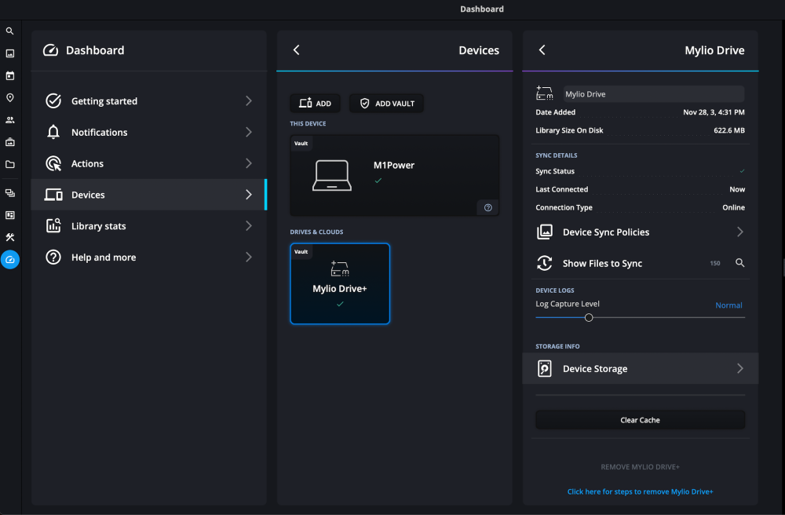
Task: Go back from the Devices panel
Action: (x=297, y=50)
